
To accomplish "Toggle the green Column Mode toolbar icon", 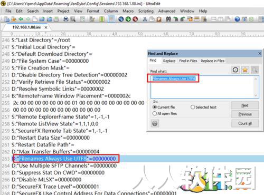I will (102, 19).
